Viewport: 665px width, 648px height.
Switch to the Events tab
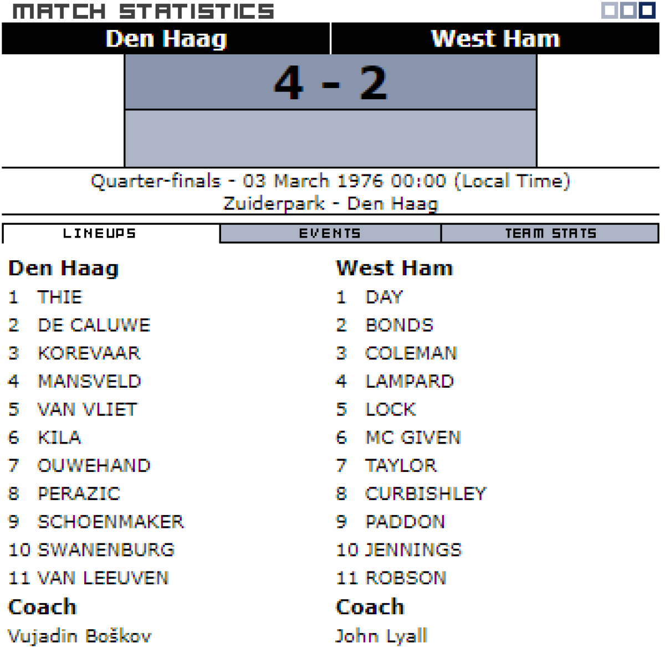[x=330, y=234]
